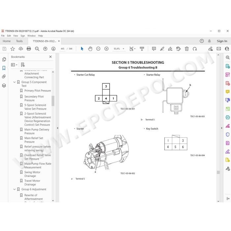
Task: Open notifications bell icon
Action: click(209, 41)
